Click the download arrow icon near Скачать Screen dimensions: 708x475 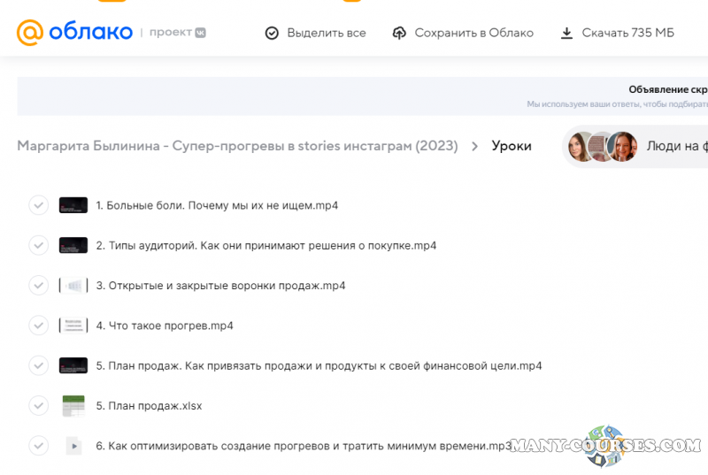(x=566, y=33)
